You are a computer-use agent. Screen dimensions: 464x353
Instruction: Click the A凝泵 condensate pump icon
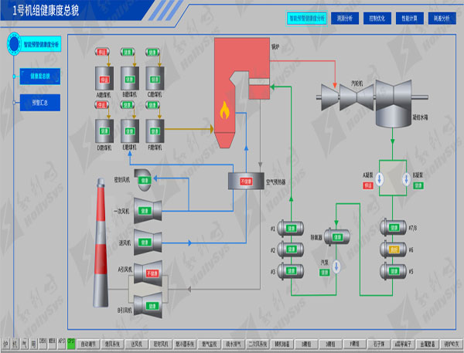[380, 179]
